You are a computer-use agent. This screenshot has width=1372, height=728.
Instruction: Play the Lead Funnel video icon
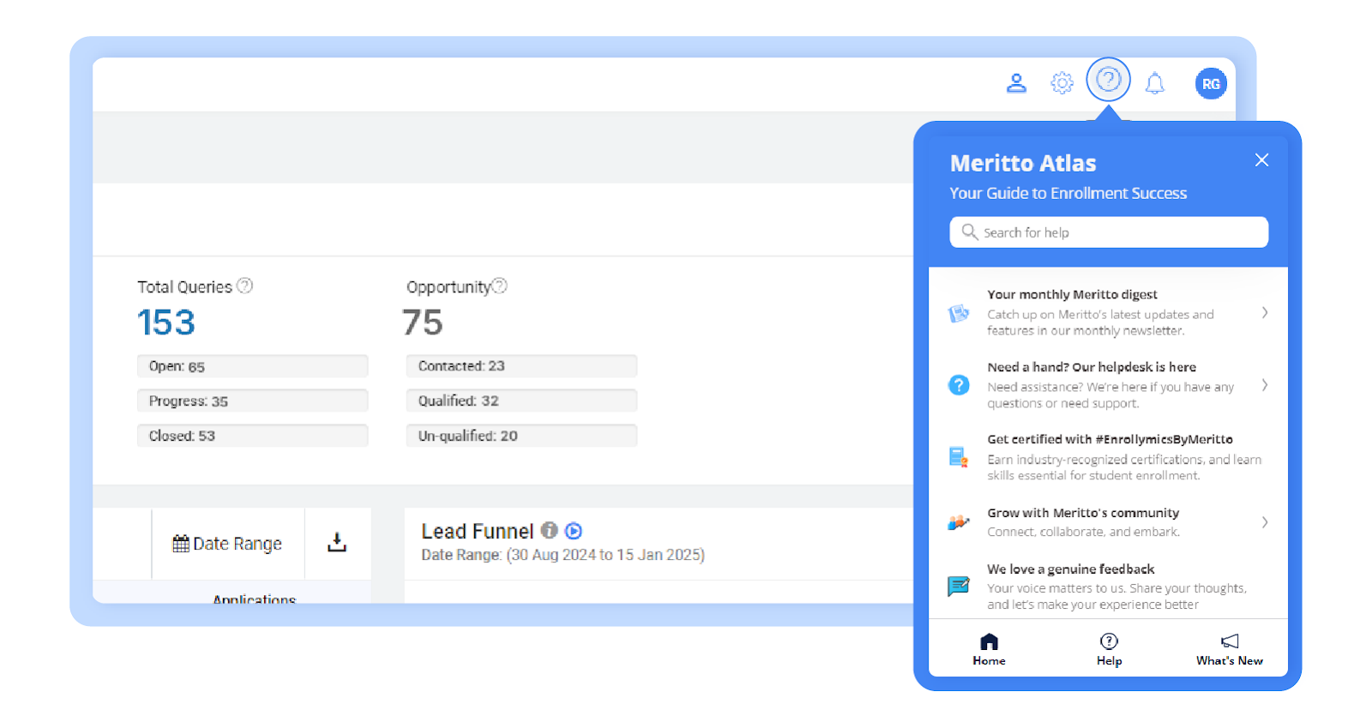pos(574,531)
